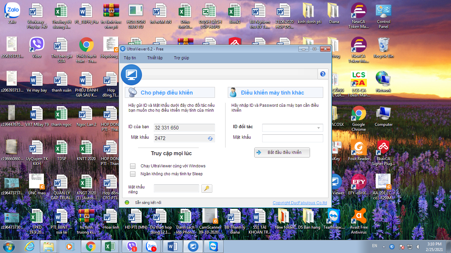Select the Google Chrome desktop shortcut
Screen dimensions: 451x253
(x=359, y=119)
